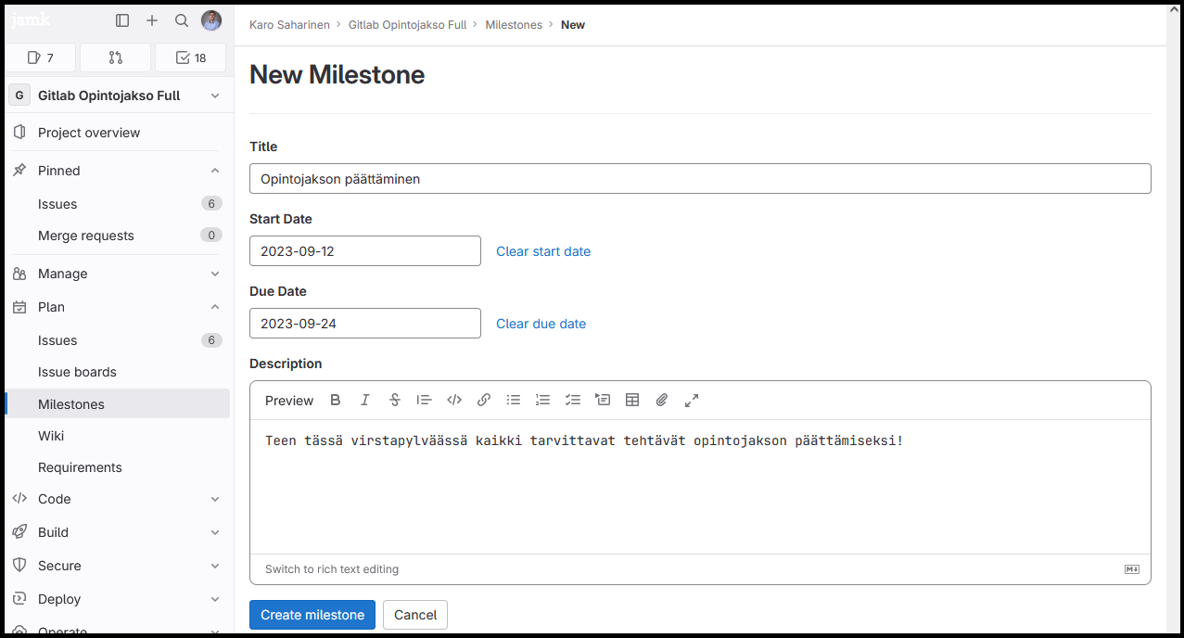
Task: Apply strikethrough formatting in editor
Action: (395, 400)
